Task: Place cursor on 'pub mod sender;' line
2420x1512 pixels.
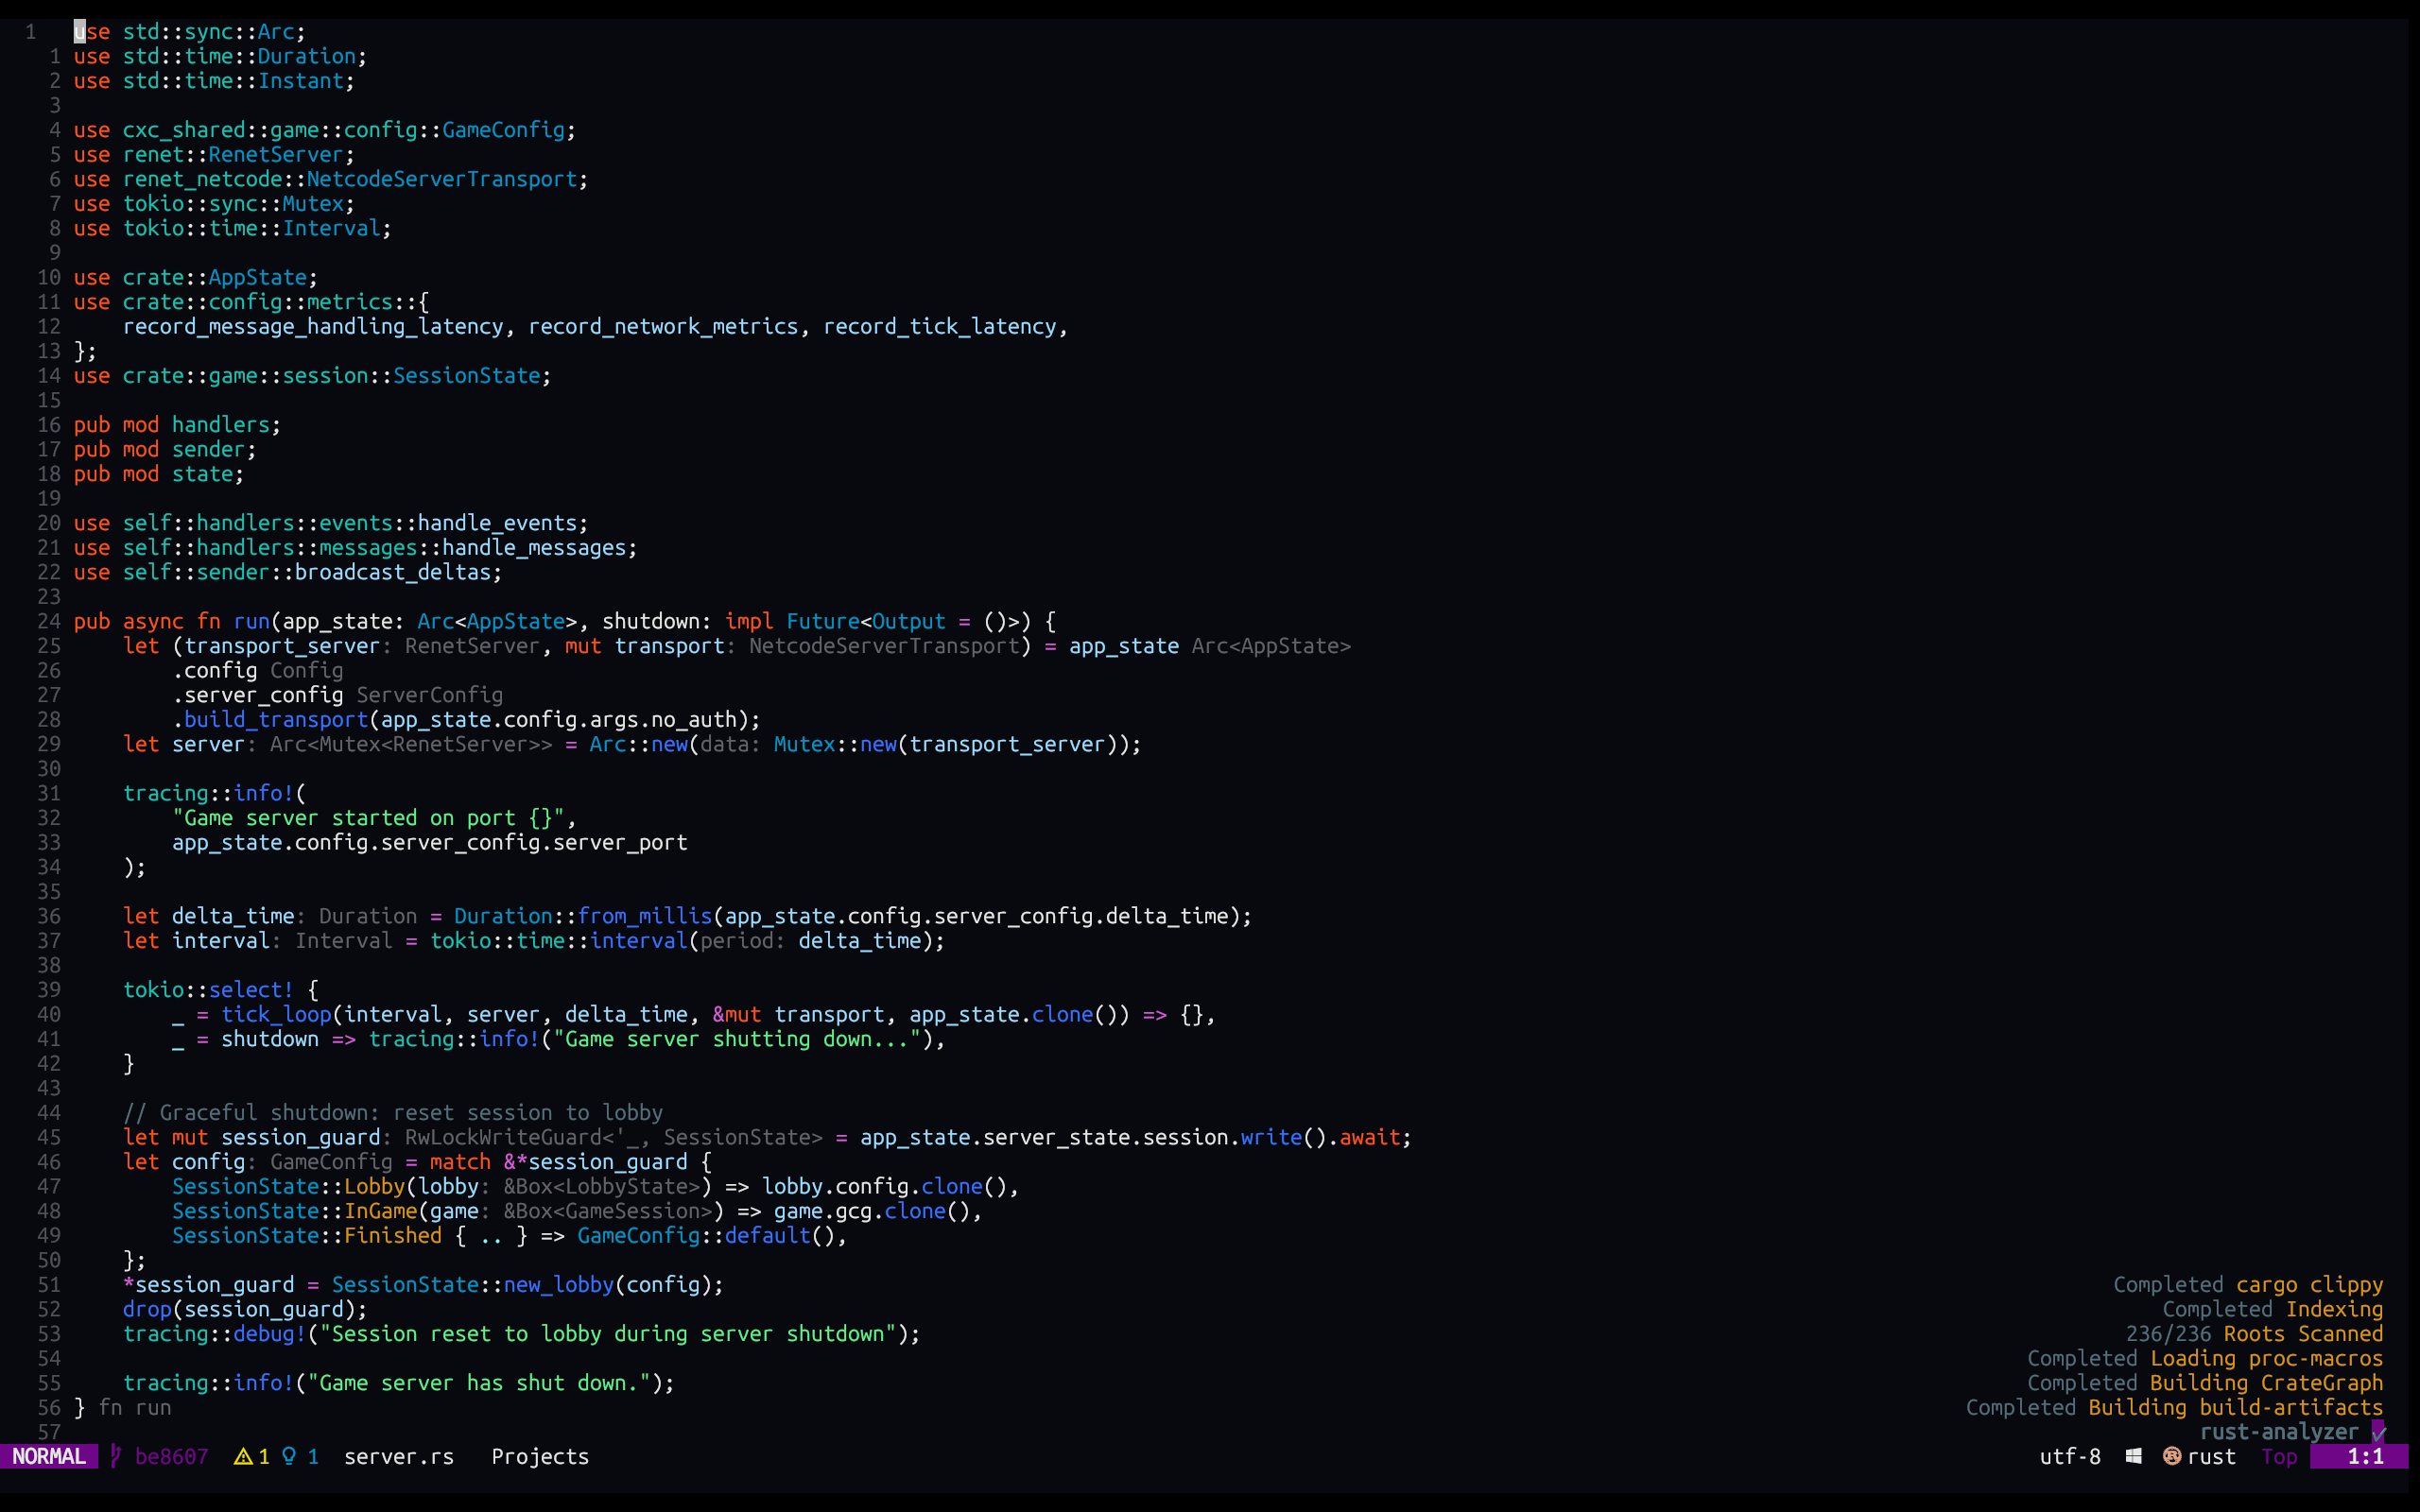Action: tap(165, 449)
